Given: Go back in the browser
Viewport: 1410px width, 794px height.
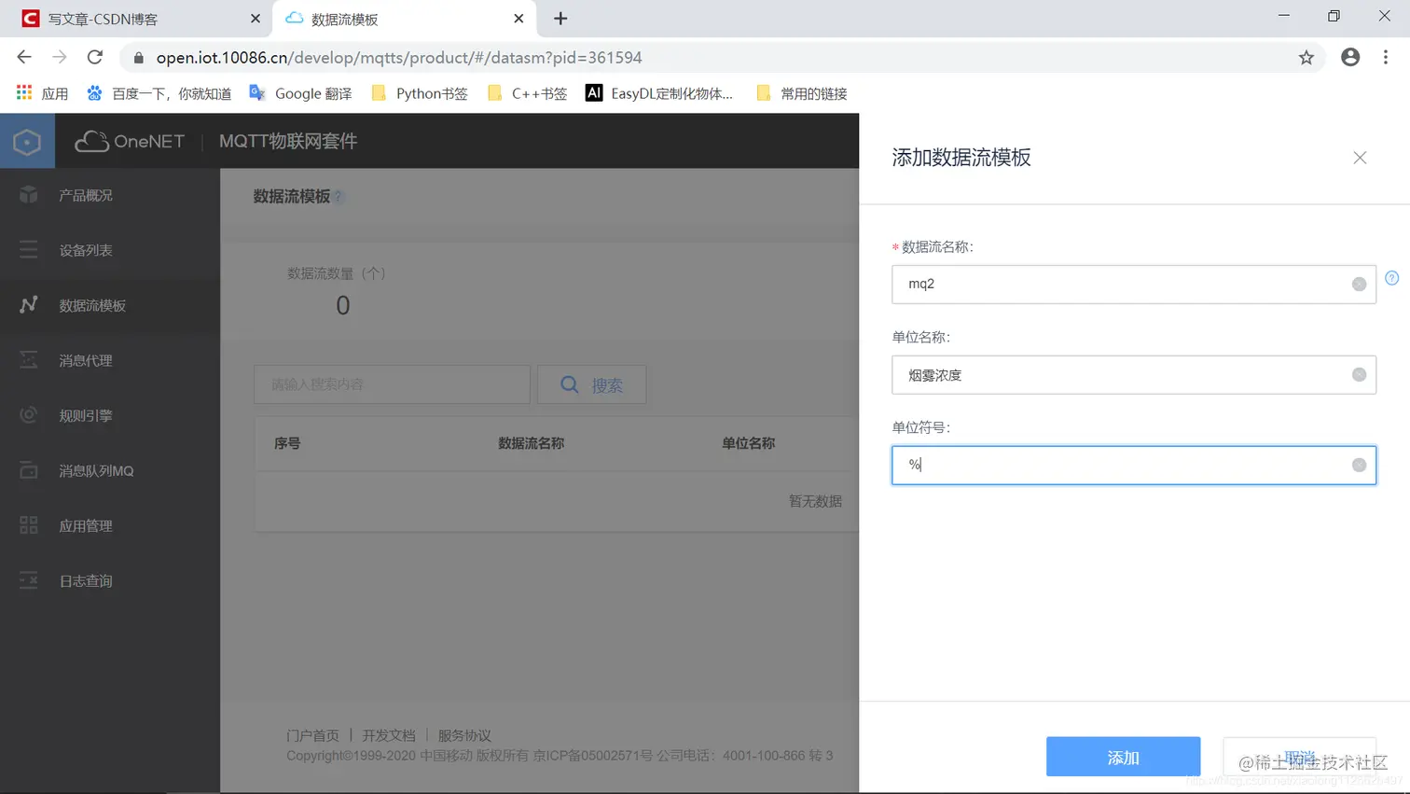Looking at the screenshot, I should [24, 57].
